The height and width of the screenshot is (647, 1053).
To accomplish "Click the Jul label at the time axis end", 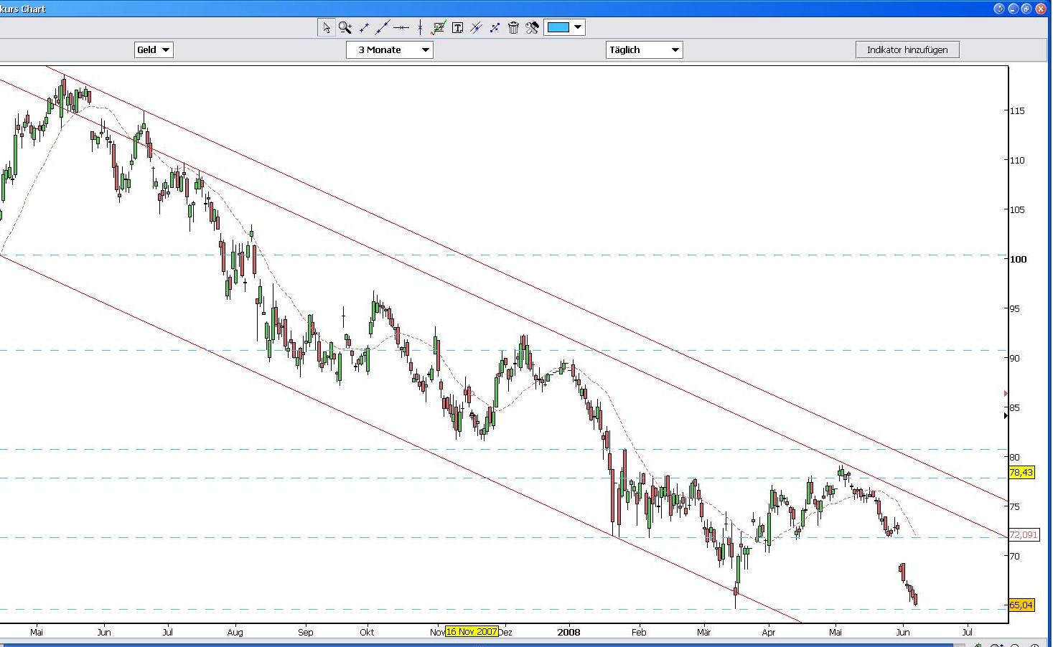I will coord(968,633).
